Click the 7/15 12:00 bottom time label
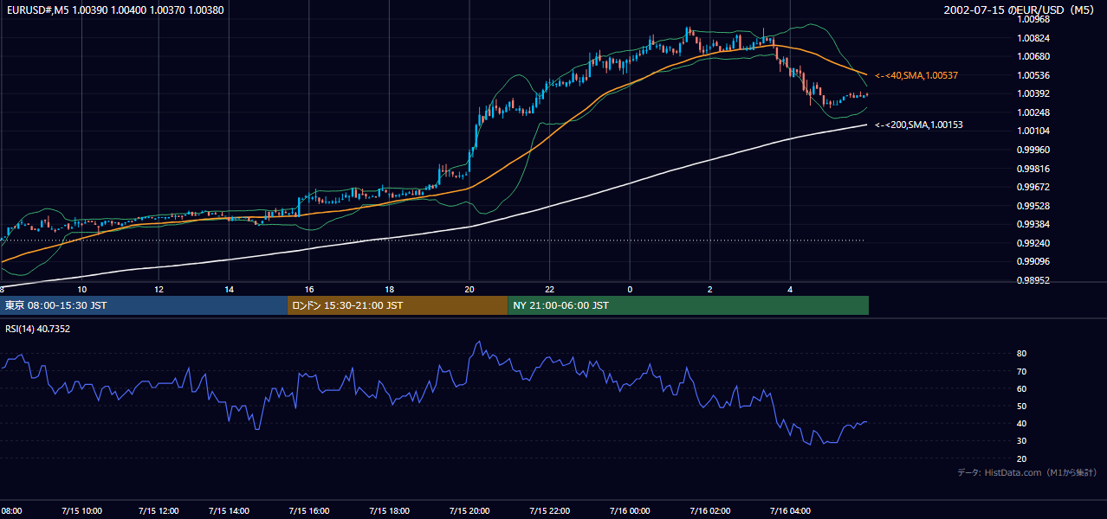Image resolution: width=1107 pixels, height=519 pixels. coord(159,511)
